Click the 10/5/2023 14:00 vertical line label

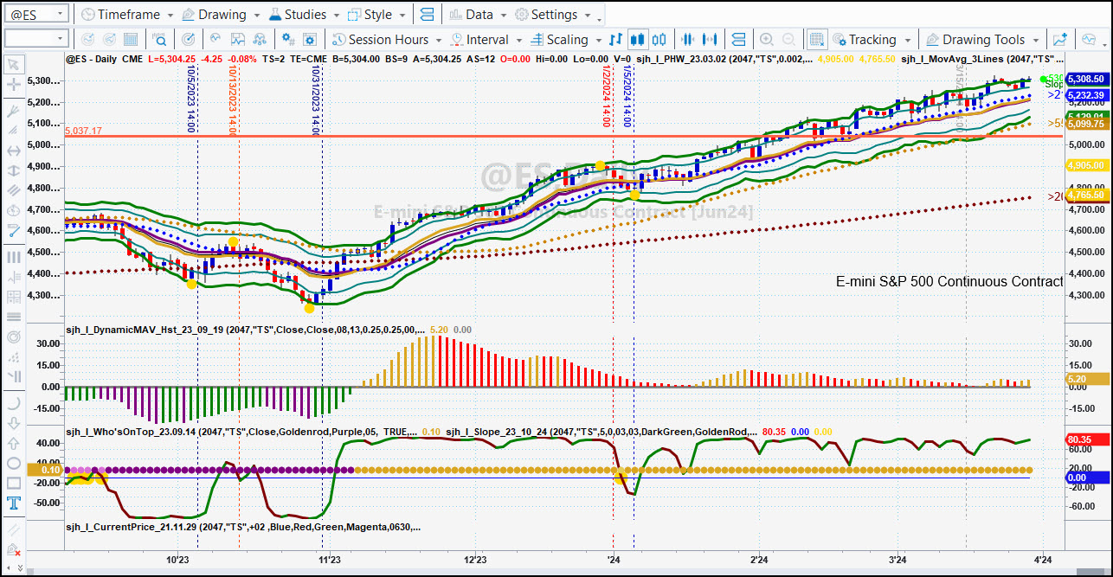[x=190, y=100]
